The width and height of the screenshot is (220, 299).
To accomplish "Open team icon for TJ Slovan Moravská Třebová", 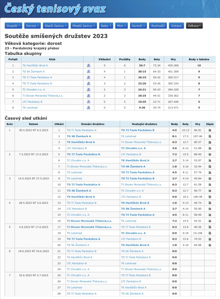I will click(x=89, y=96).
